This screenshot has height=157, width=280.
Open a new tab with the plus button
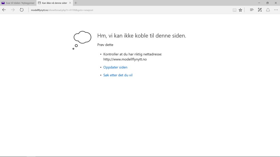pyautogui.click(x=76, y=3)
